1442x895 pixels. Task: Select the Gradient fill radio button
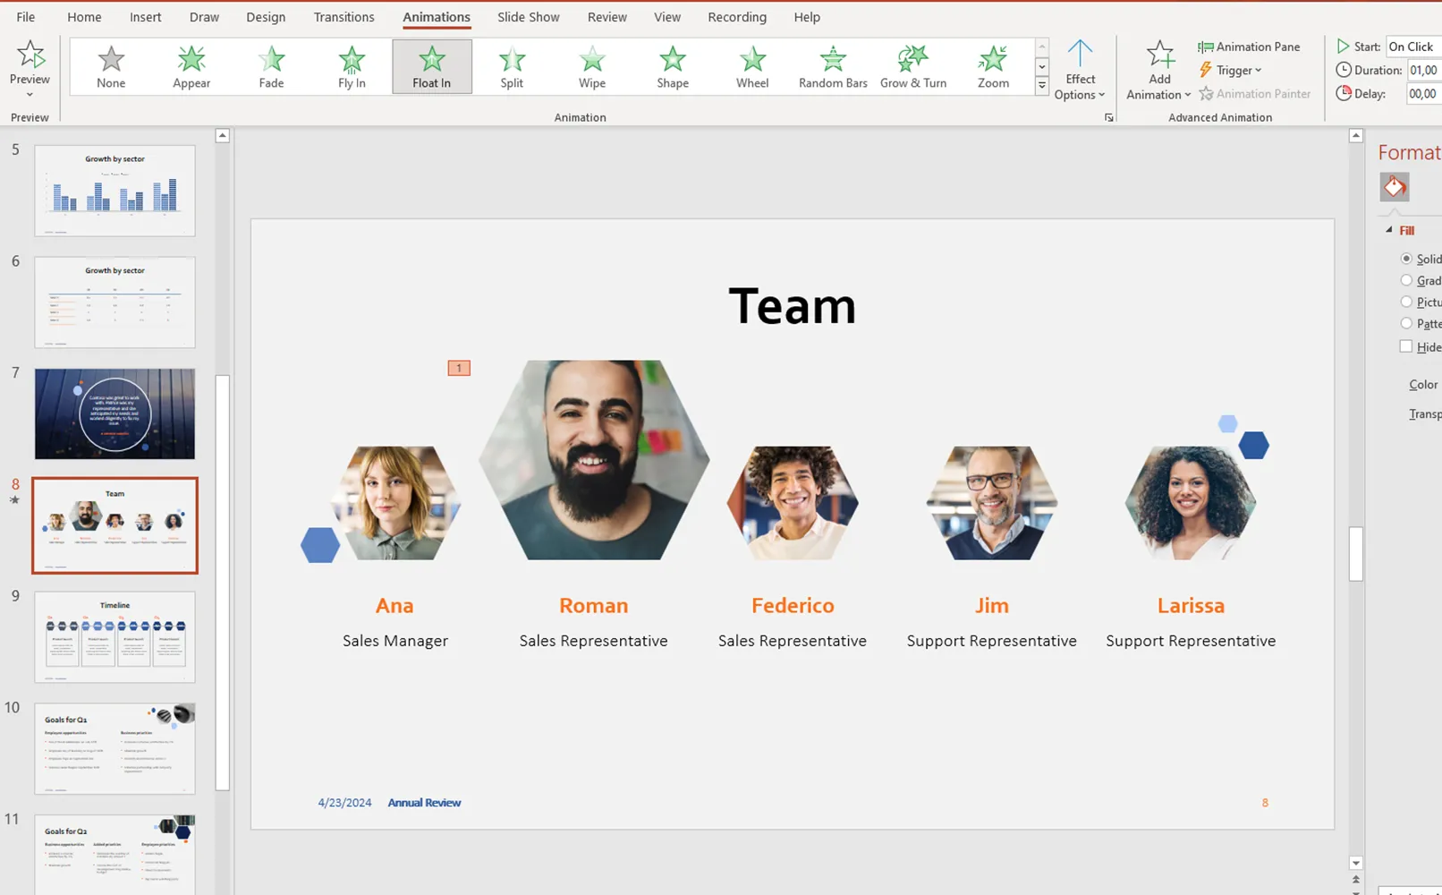1406,280
